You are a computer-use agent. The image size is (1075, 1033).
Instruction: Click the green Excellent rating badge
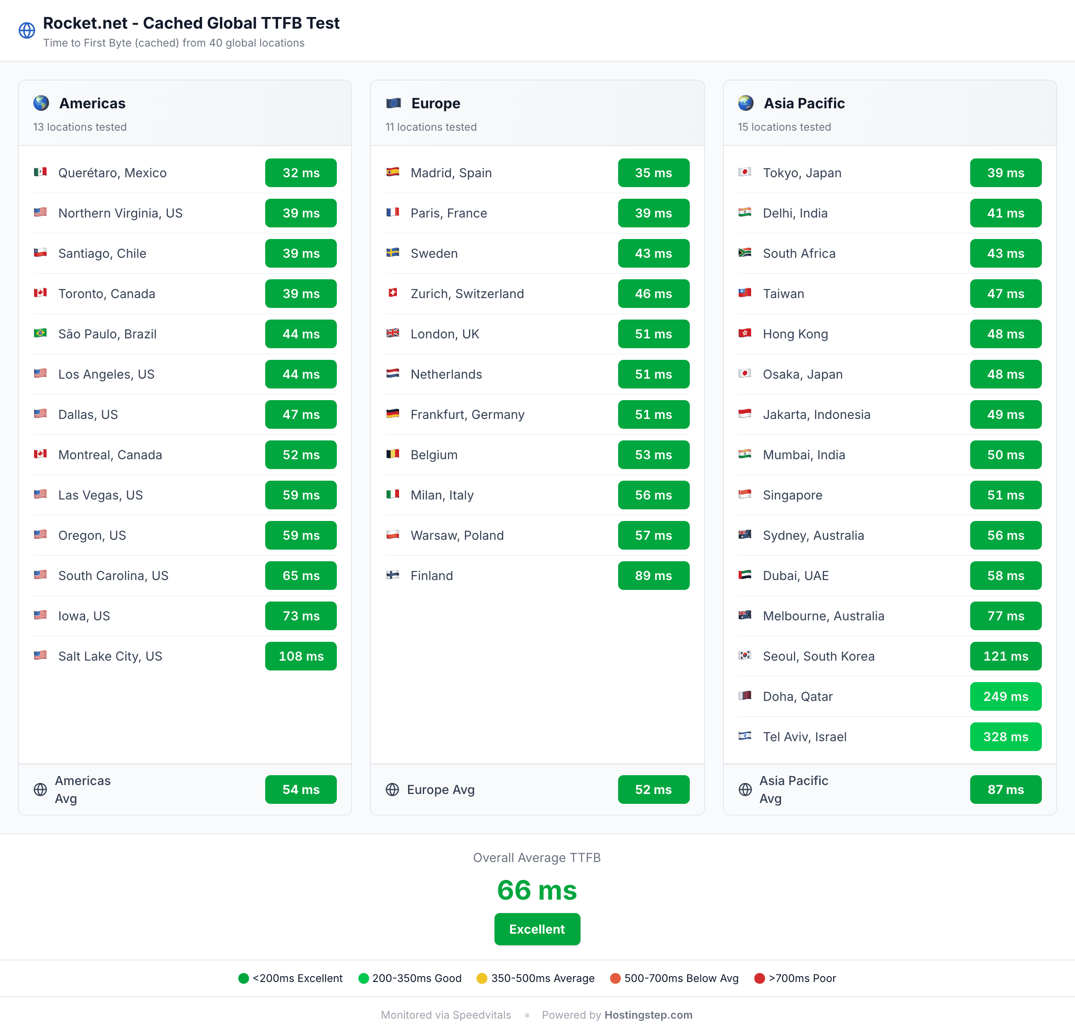click(x=537, y=930)
